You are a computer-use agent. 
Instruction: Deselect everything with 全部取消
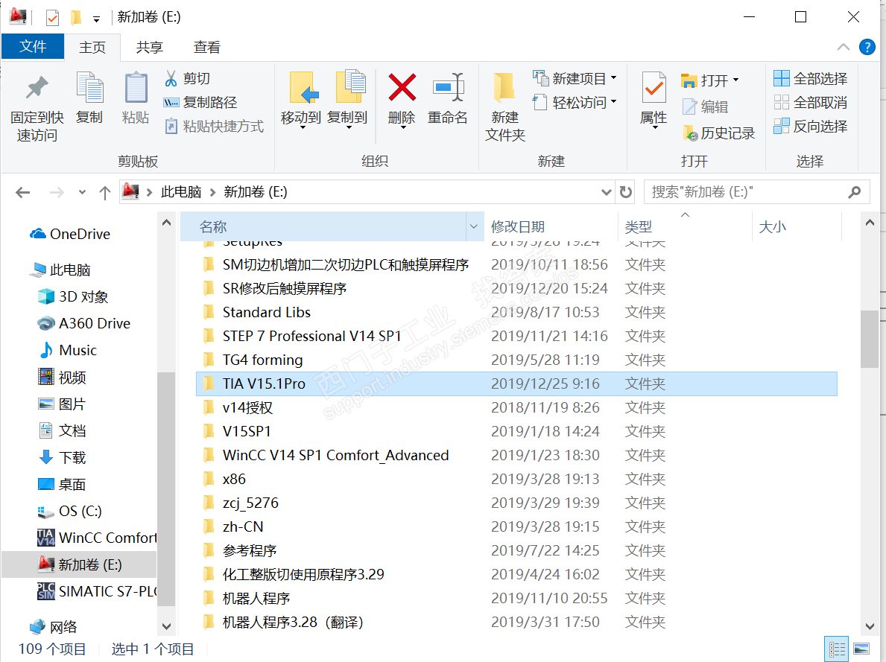810,102
